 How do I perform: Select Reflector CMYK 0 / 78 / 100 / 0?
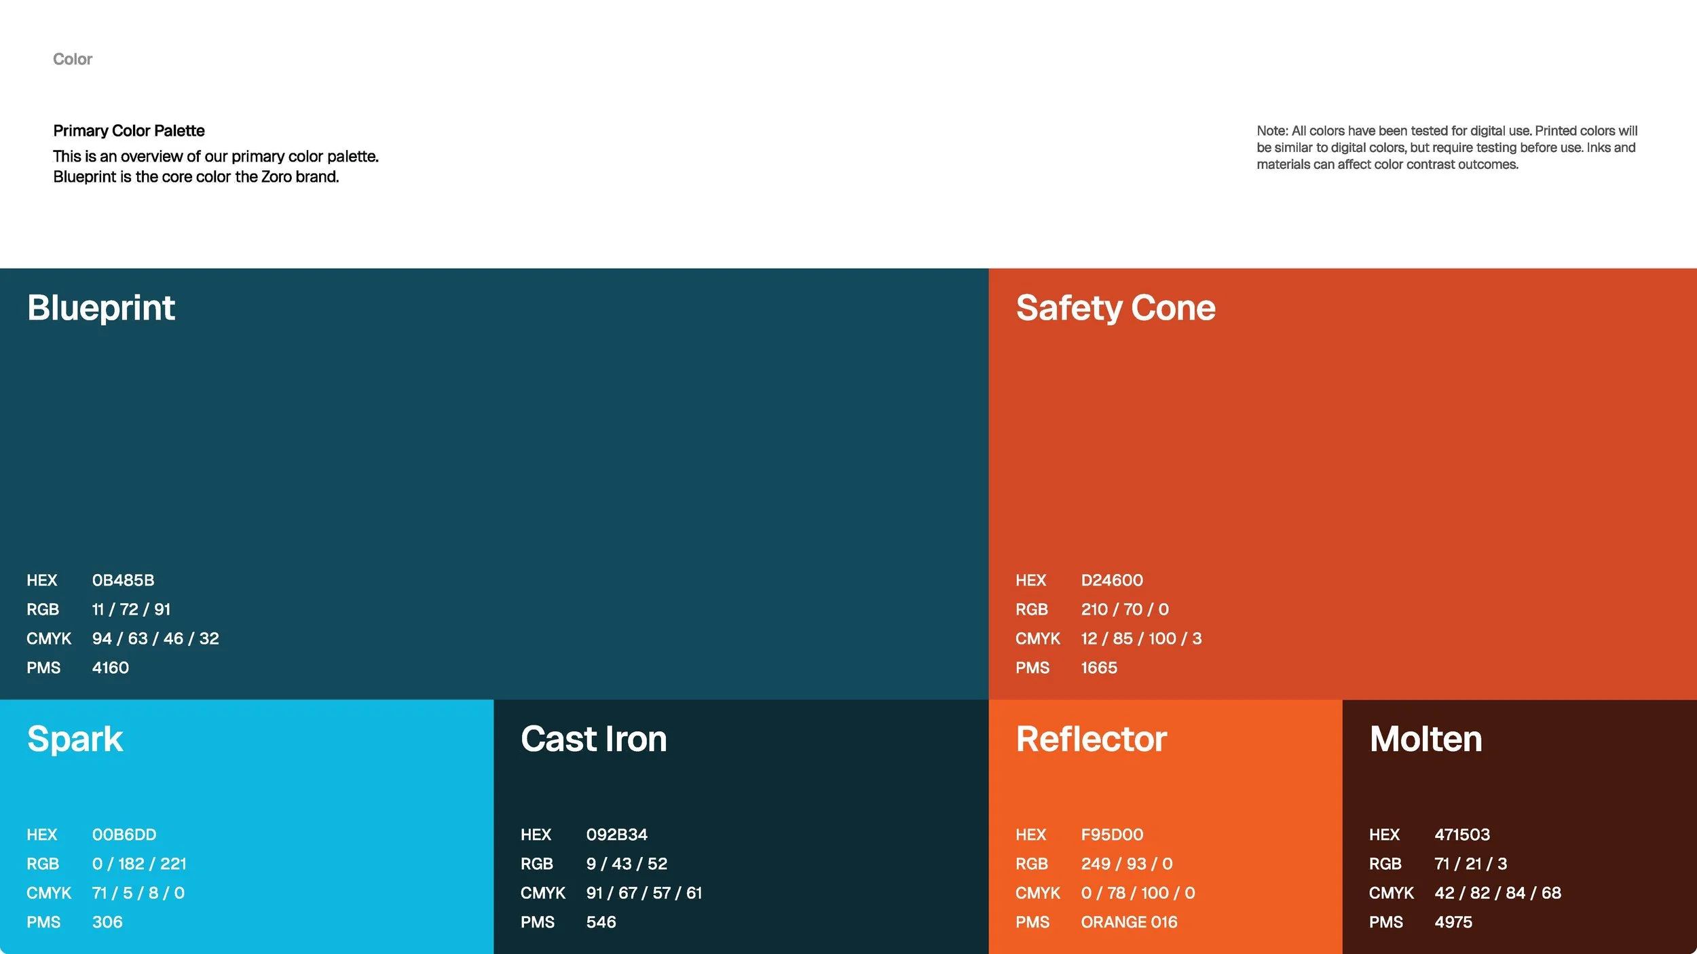click(x=1138, y=893)
